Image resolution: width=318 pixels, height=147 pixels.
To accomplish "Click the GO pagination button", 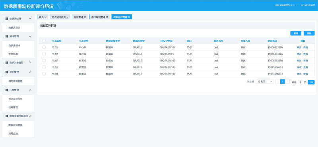I will (311, 82).
